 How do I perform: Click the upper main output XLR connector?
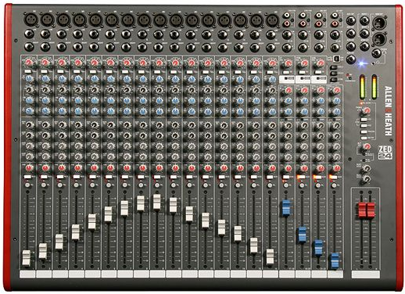[x=378, y=23]
